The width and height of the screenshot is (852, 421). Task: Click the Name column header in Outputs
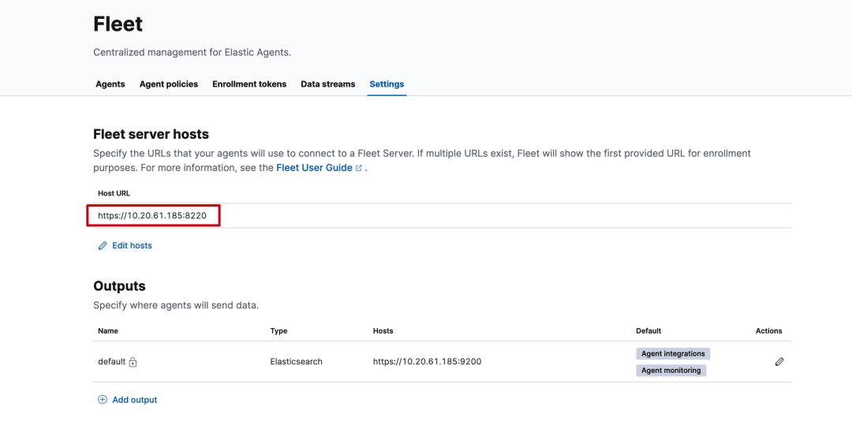coord(108,331)
